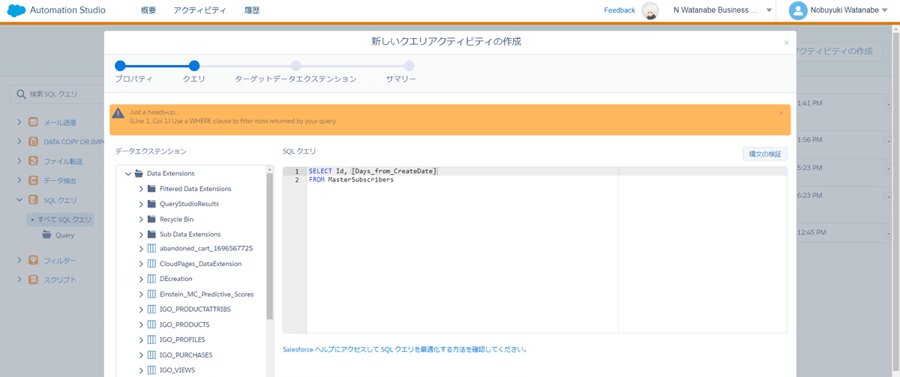
Task: Expand the IGO_PROFILES data extension
Action: click(x=141, y=340)
